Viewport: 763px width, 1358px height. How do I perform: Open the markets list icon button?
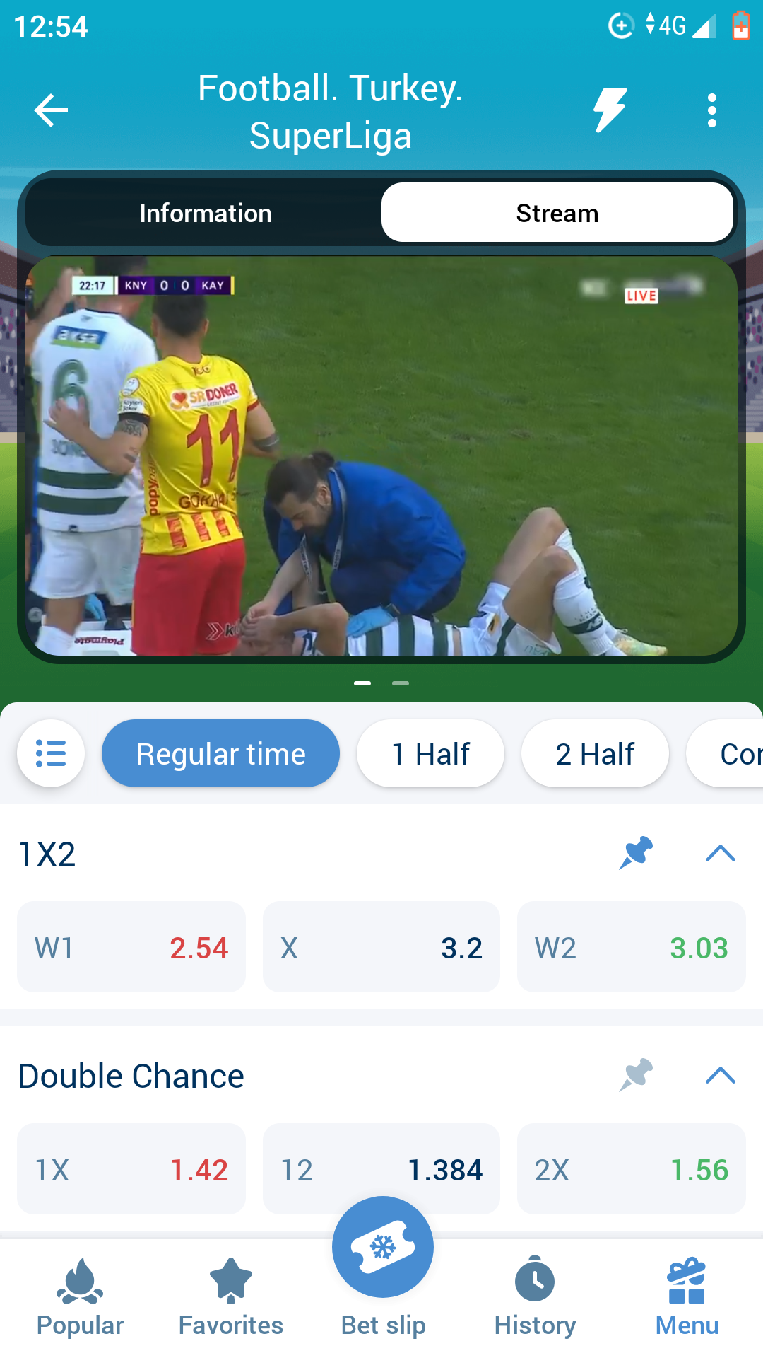coord(51,753)
